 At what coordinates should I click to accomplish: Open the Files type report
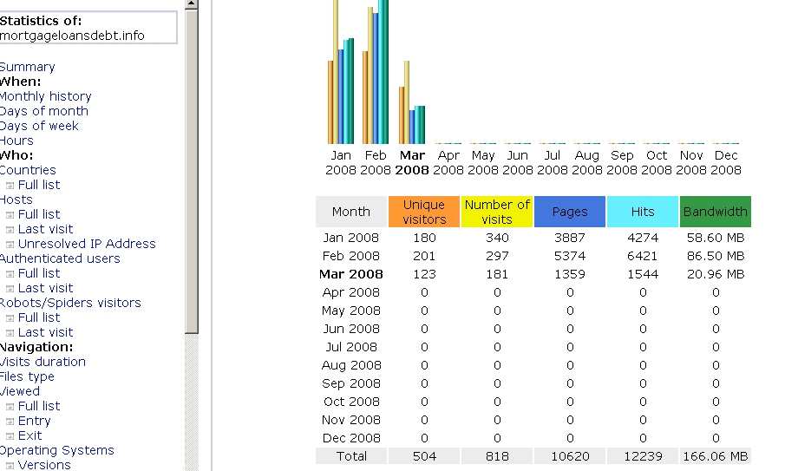(x=27, y=376)
